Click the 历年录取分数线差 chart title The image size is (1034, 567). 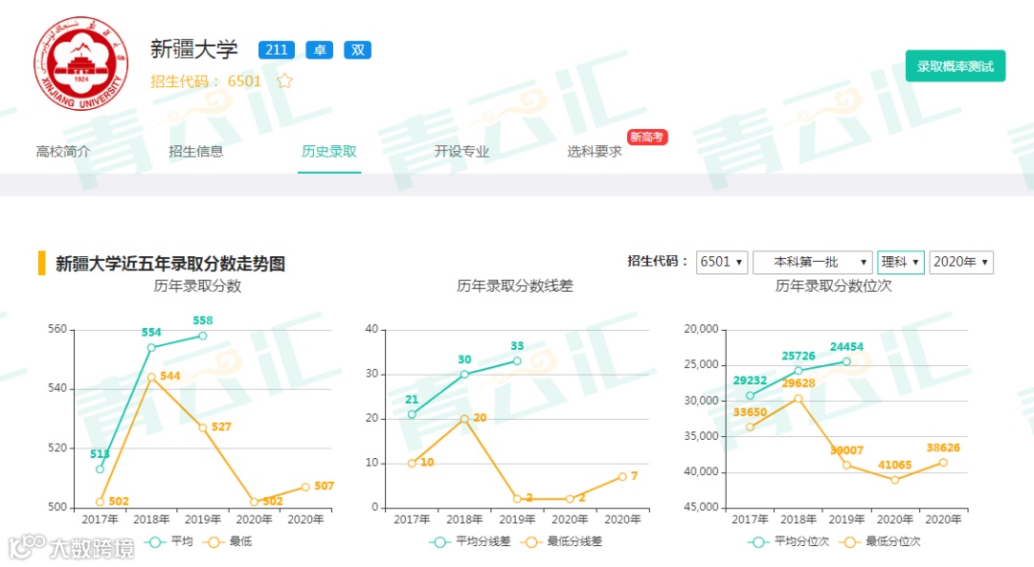(515, 286)
